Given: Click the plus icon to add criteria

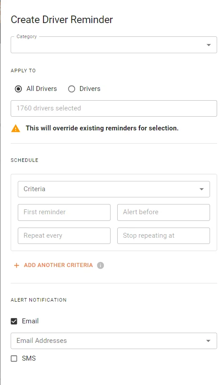Looking at the screenshot, I should coord(16,265).
